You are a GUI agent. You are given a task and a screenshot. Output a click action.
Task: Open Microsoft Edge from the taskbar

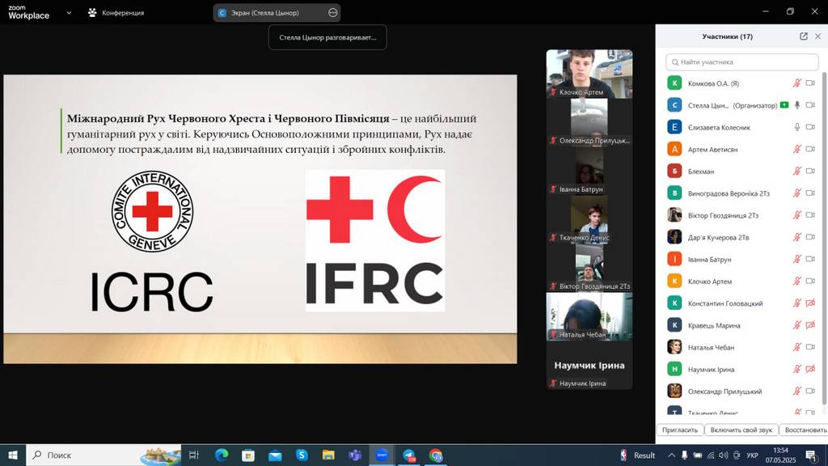point(222,455)
